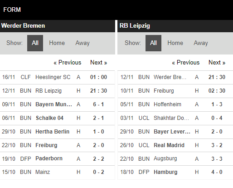Viewport: 233px width, 188px height.
Task: Select All tab under Werder Bremen
Action: (35, 43)
